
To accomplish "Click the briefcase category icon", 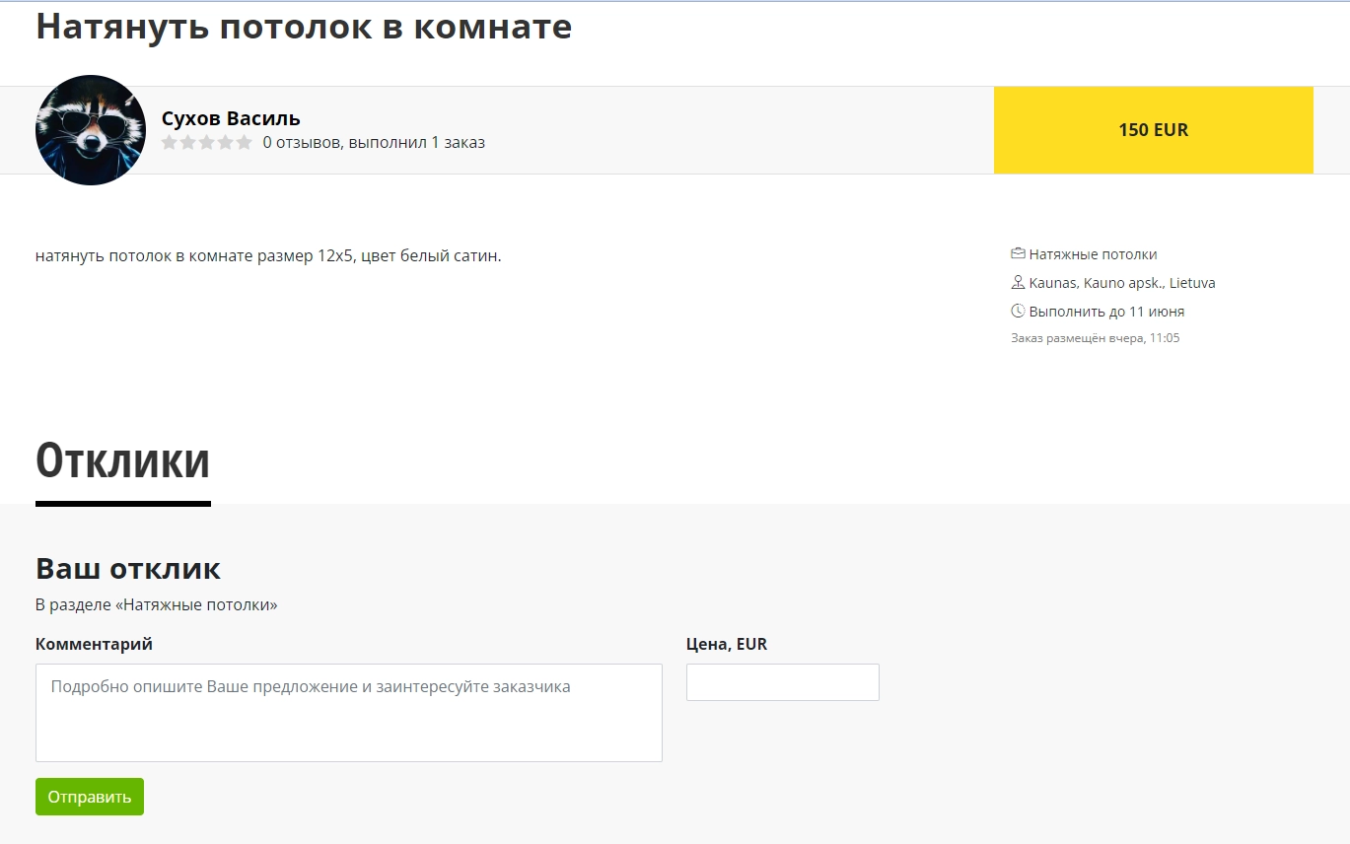I will click(x=1018, y=254).
